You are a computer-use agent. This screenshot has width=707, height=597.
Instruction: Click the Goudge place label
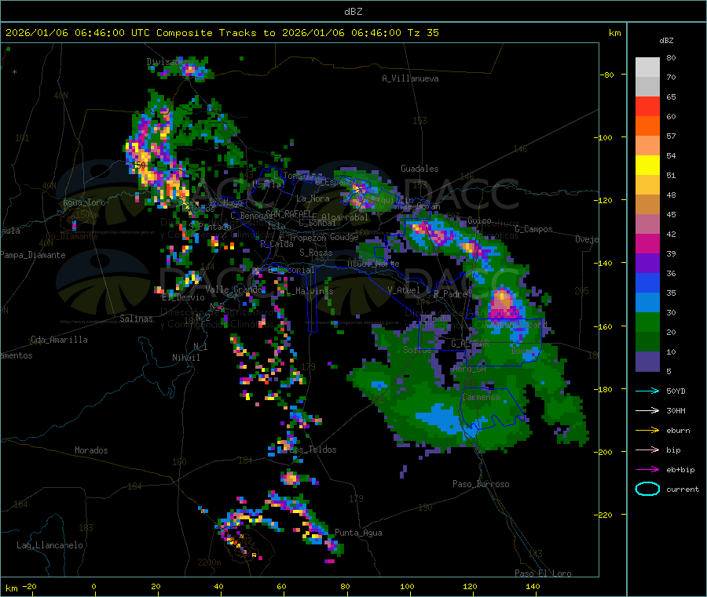[x=344, y=237]
